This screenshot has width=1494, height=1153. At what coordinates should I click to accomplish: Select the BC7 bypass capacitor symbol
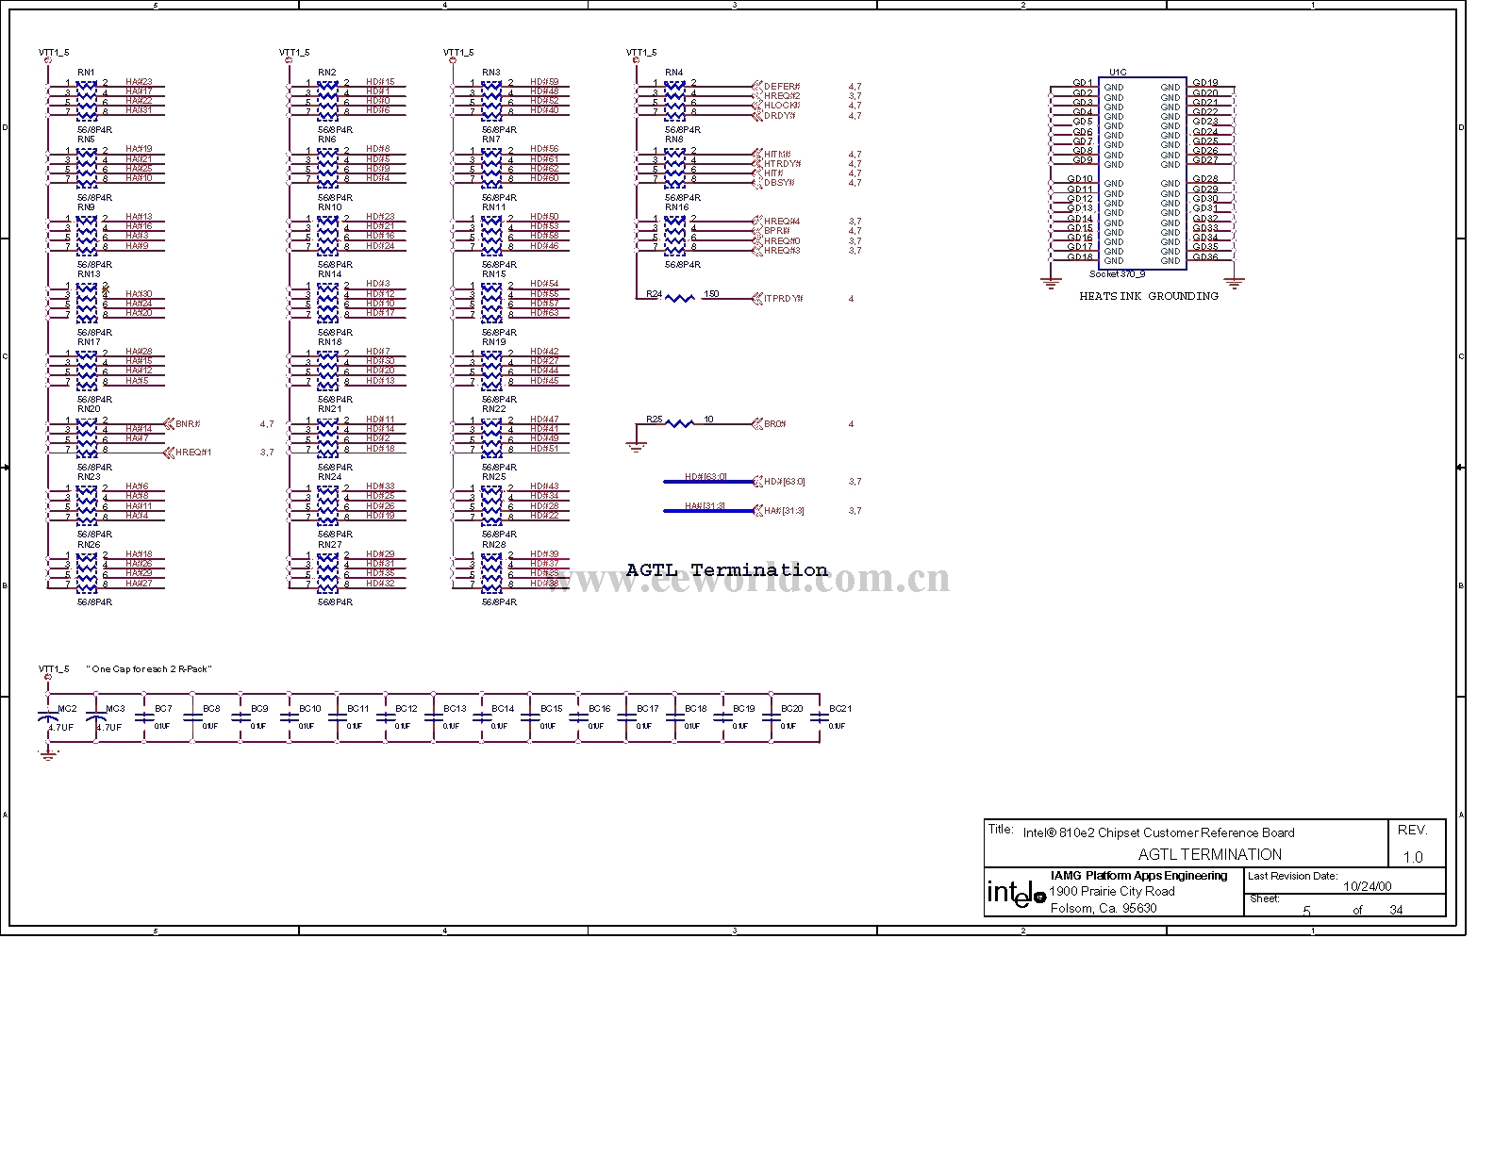click(x=144, y=717)
